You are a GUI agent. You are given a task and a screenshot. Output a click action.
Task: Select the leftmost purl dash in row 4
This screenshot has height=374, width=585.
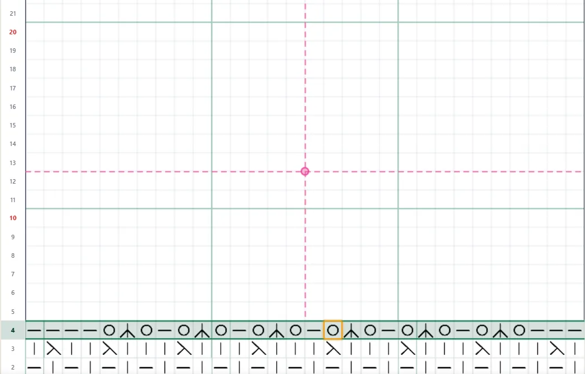34,330
